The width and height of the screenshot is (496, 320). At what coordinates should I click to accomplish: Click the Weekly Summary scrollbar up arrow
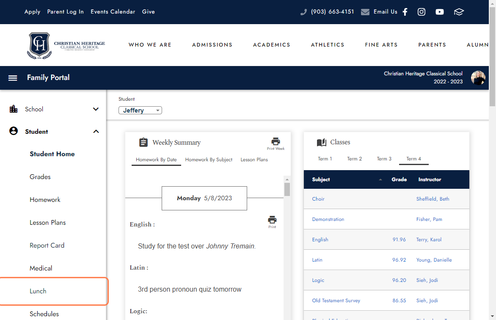(287, 179)
